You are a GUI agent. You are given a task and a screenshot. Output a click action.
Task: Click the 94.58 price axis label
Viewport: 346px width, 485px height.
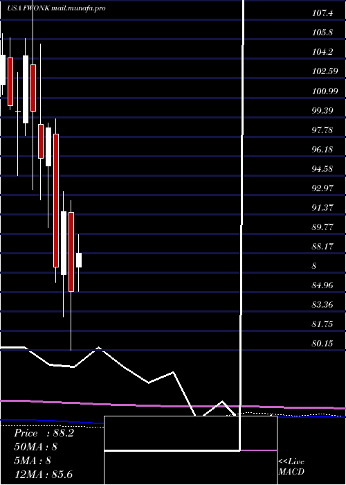[x=322, y=168]
